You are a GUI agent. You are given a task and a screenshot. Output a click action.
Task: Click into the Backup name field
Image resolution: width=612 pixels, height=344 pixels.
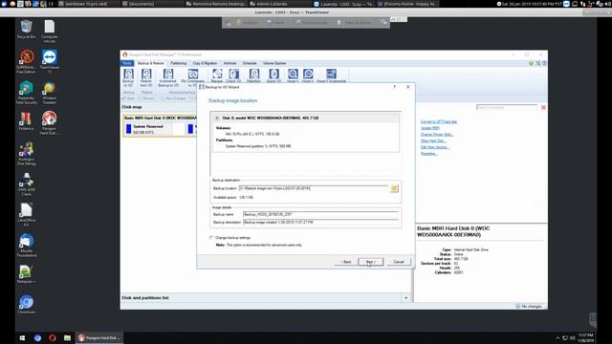point(320,214)
